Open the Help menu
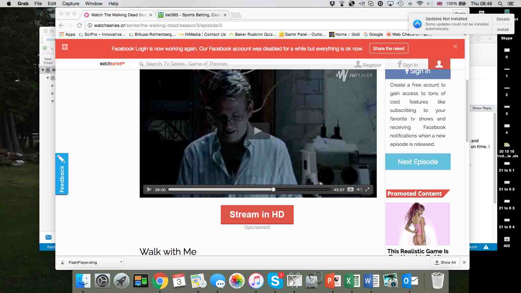Viewport: 521px width, 293px height. [x=113, y=4]
